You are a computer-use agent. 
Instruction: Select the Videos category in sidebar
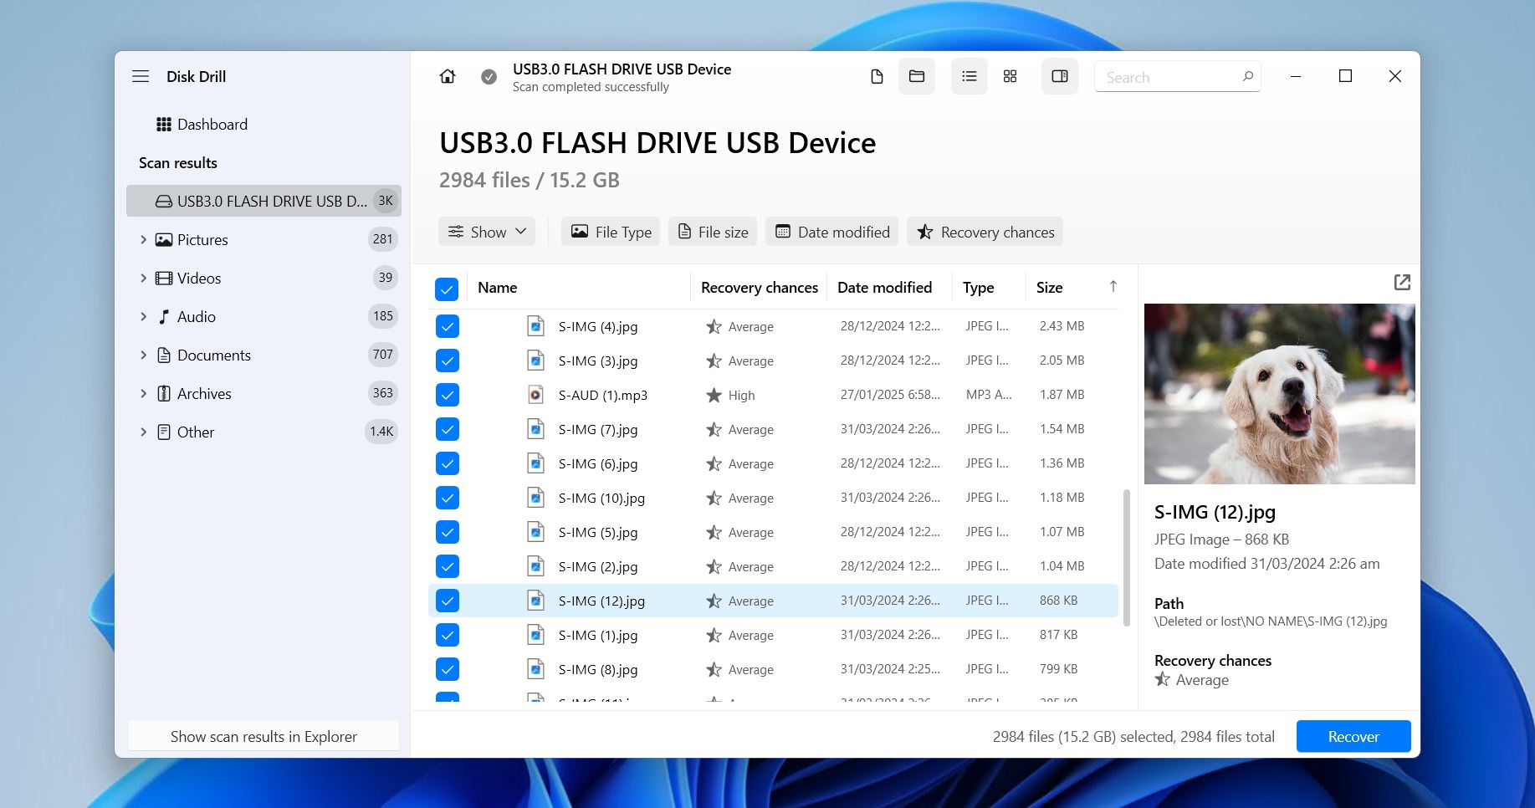[x=199, y=278]
